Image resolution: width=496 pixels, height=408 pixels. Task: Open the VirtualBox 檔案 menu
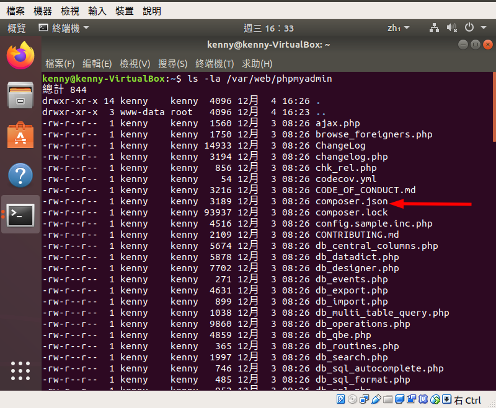click(15, 11)
